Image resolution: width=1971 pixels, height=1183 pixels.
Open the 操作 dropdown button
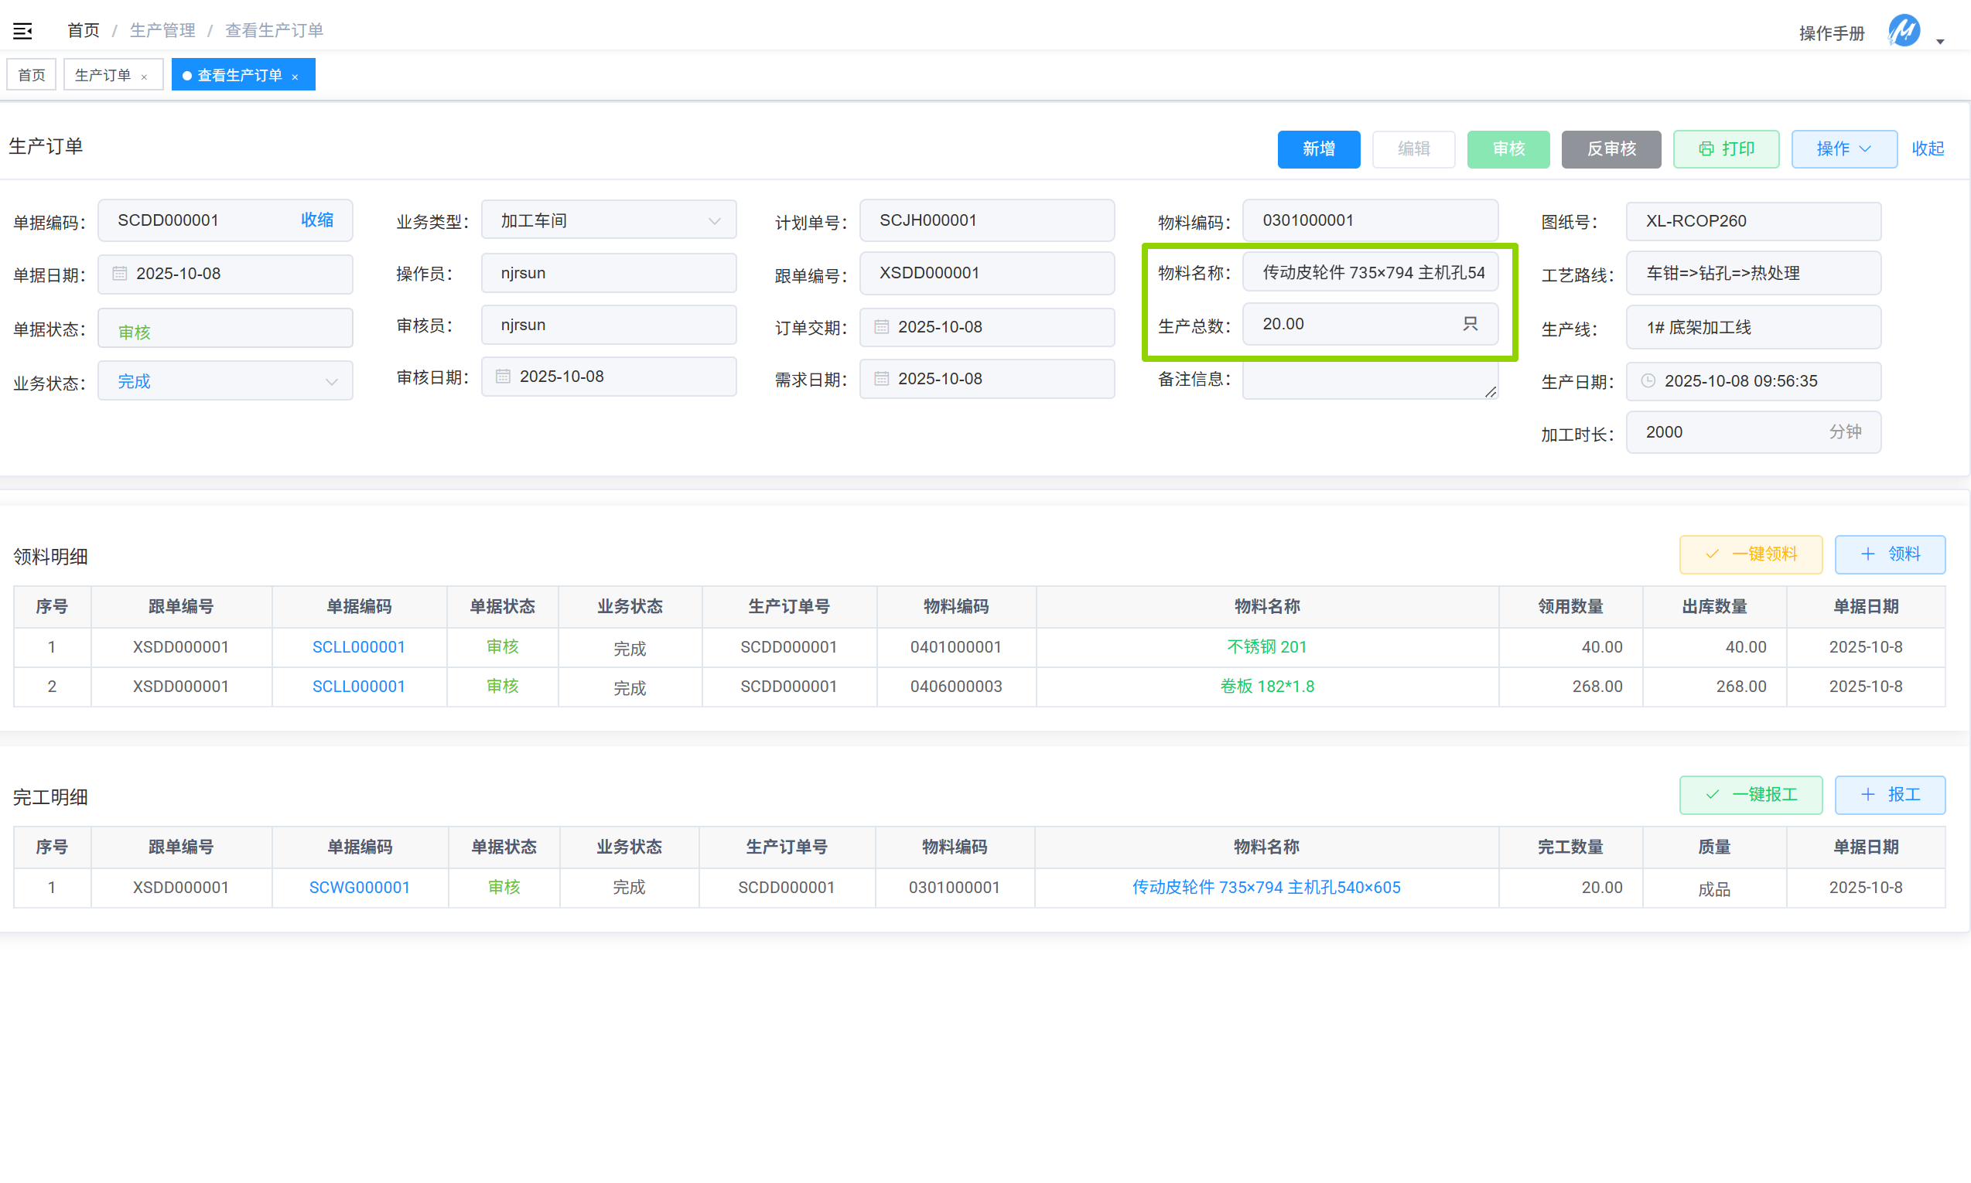[x=1843, y=149]
